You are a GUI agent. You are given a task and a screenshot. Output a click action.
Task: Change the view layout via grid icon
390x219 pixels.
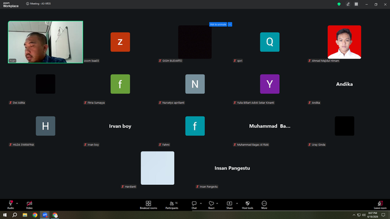(x=356, y=4)
